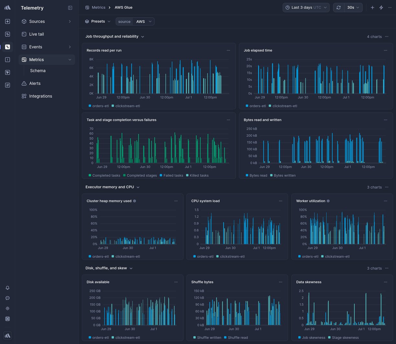Open Disk available chart menu

point(176,282)
